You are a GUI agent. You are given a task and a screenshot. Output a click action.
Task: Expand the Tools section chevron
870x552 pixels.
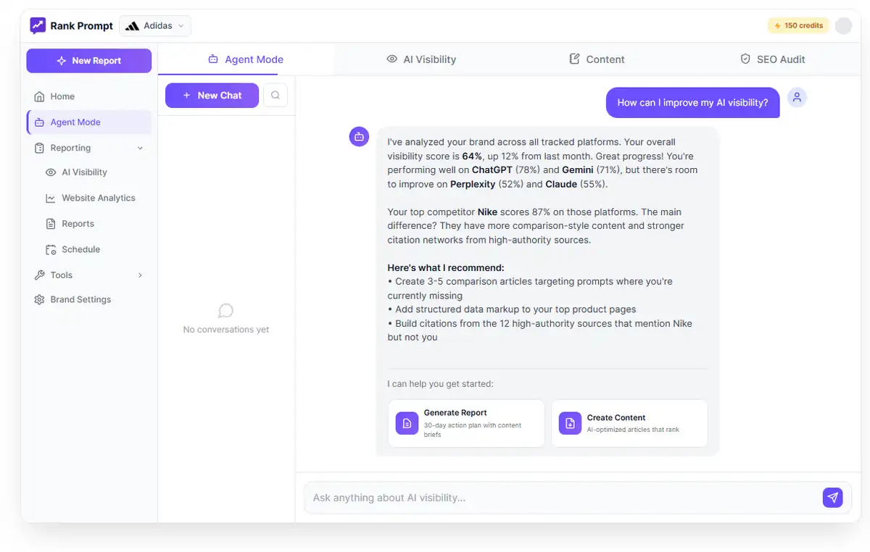tap(140, 275)
